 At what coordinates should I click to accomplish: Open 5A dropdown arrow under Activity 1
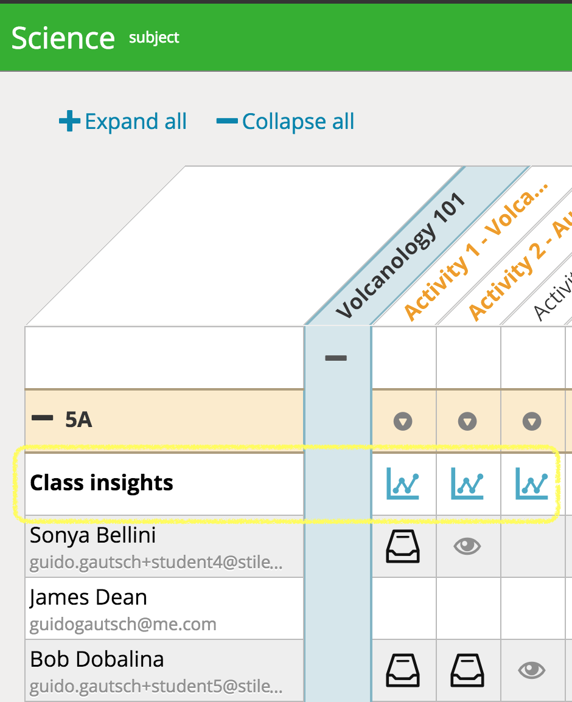click(403, 422)
